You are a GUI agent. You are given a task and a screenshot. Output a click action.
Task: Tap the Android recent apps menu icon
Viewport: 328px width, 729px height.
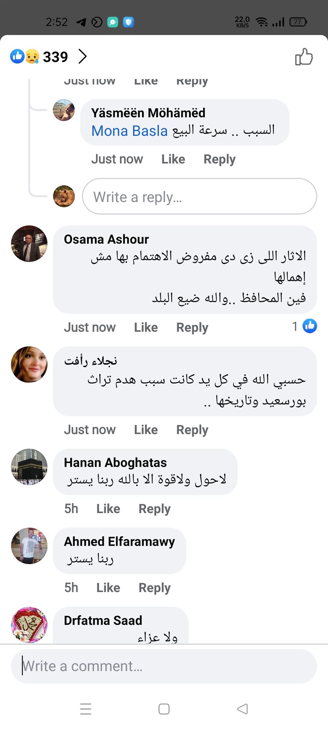(86, 709)
